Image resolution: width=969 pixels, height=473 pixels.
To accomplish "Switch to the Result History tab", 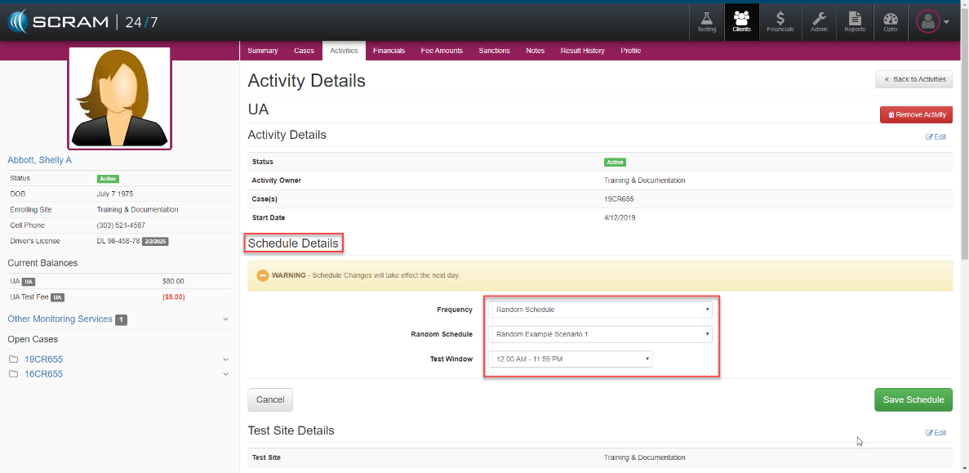I will coord(582,51).
